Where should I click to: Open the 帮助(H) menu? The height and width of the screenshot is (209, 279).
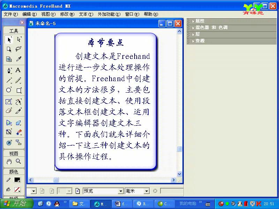151,14
